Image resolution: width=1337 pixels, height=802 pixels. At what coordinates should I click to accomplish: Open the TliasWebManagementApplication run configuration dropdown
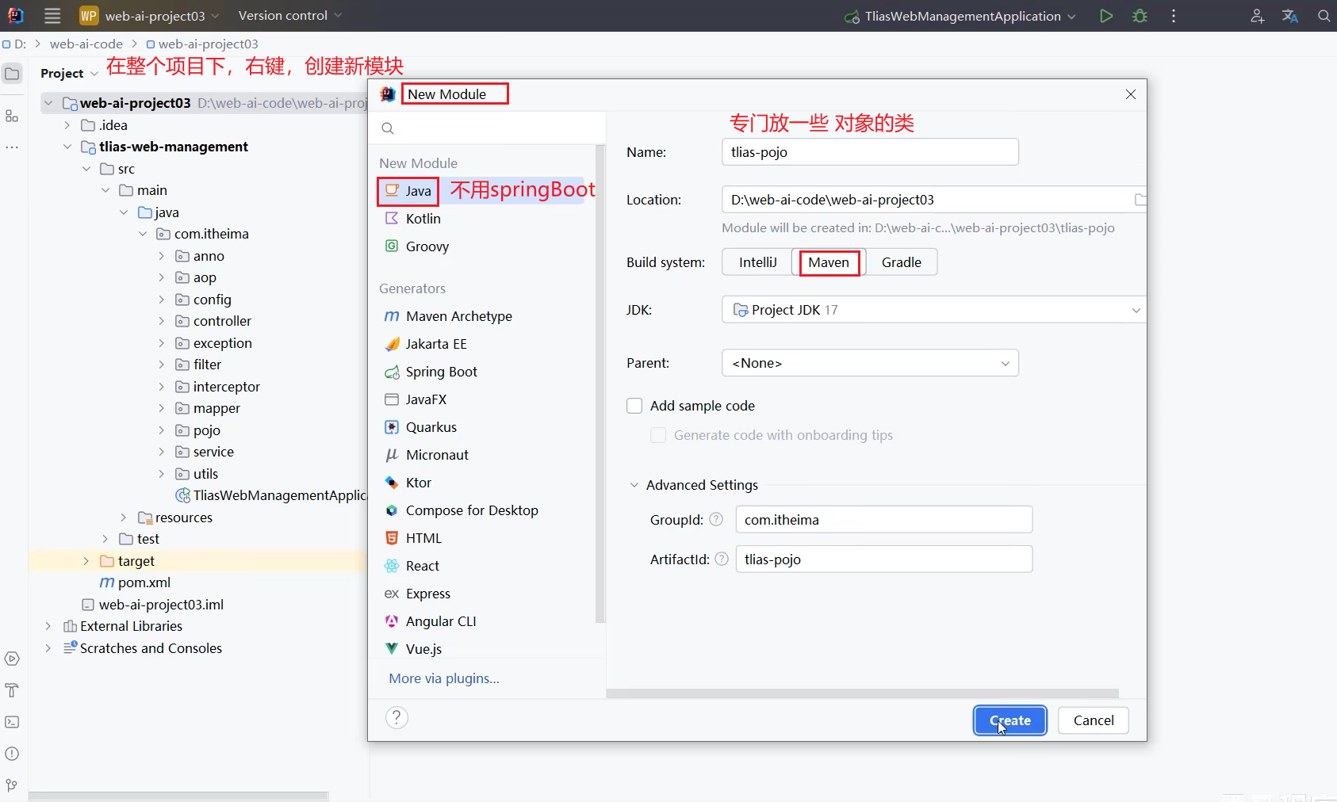point(960,16)
